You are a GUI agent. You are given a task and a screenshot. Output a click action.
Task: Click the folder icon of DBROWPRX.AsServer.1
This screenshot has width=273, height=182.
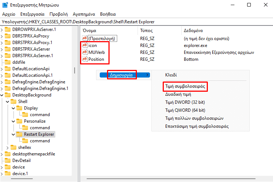(x=8, y=29)
